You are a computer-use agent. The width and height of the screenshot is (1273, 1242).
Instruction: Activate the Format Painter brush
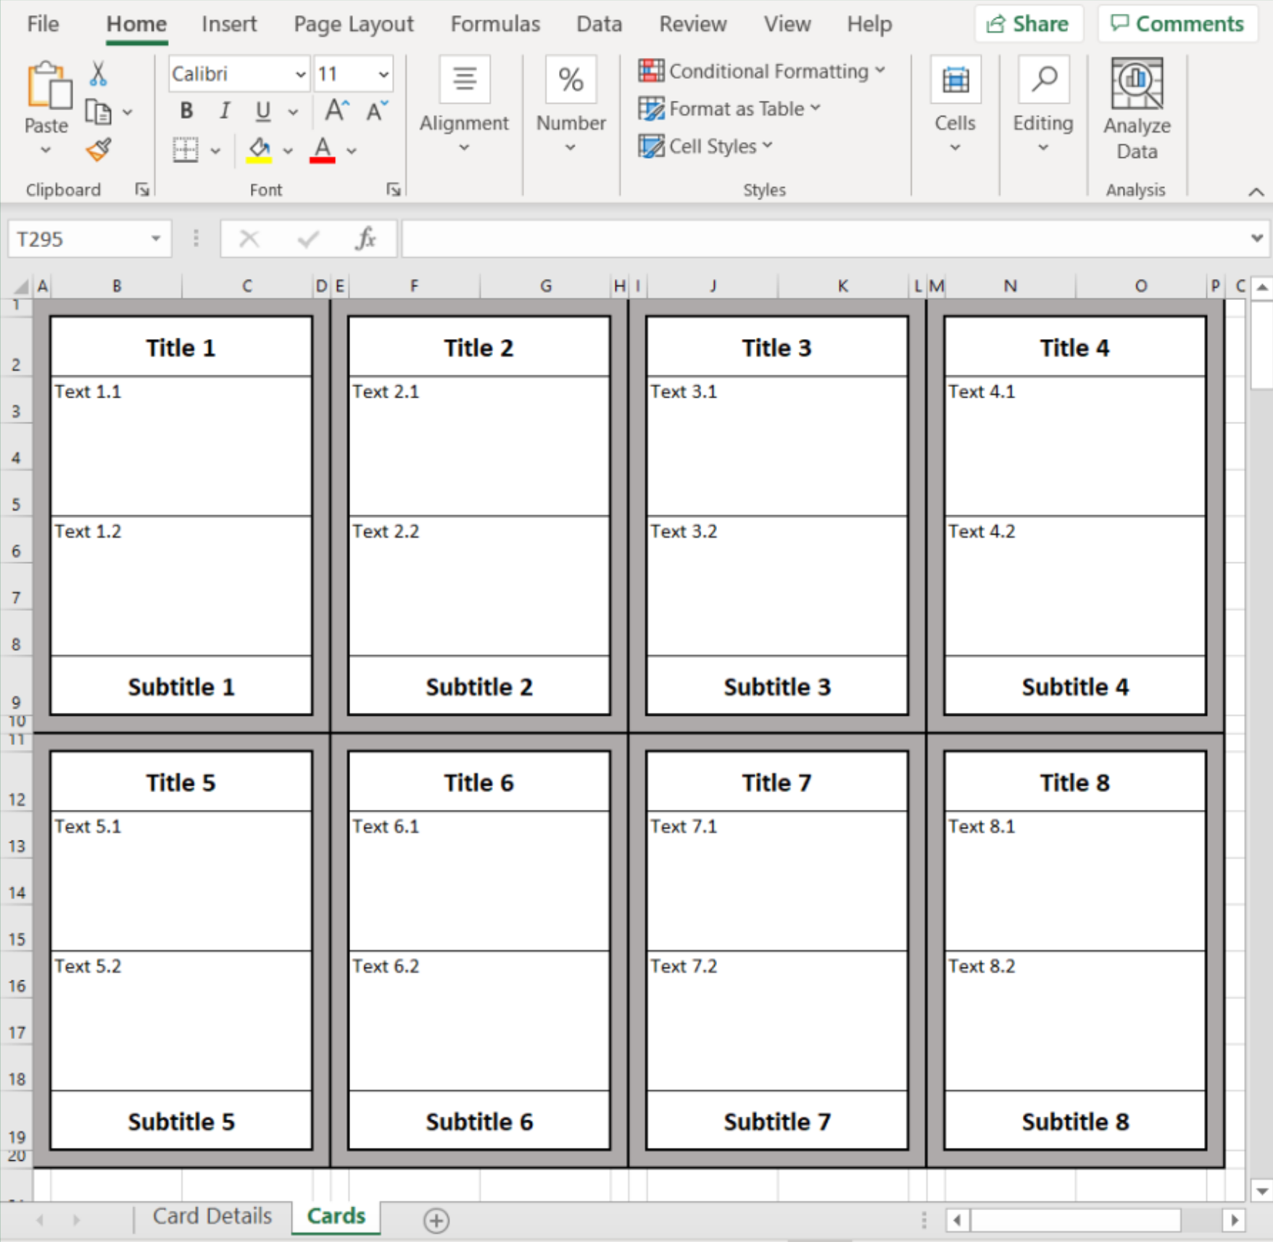(98, 150)
